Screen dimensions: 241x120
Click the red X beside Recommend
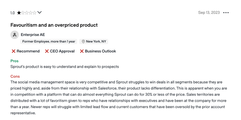[x=13, y=51]
